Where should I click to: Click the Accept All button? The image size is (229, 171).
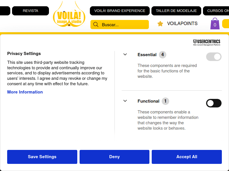click(187, 157)
